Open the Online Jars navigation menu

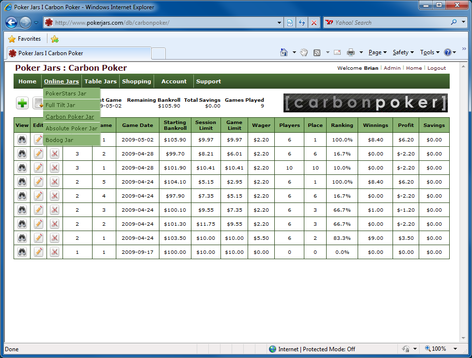(62, 81)
